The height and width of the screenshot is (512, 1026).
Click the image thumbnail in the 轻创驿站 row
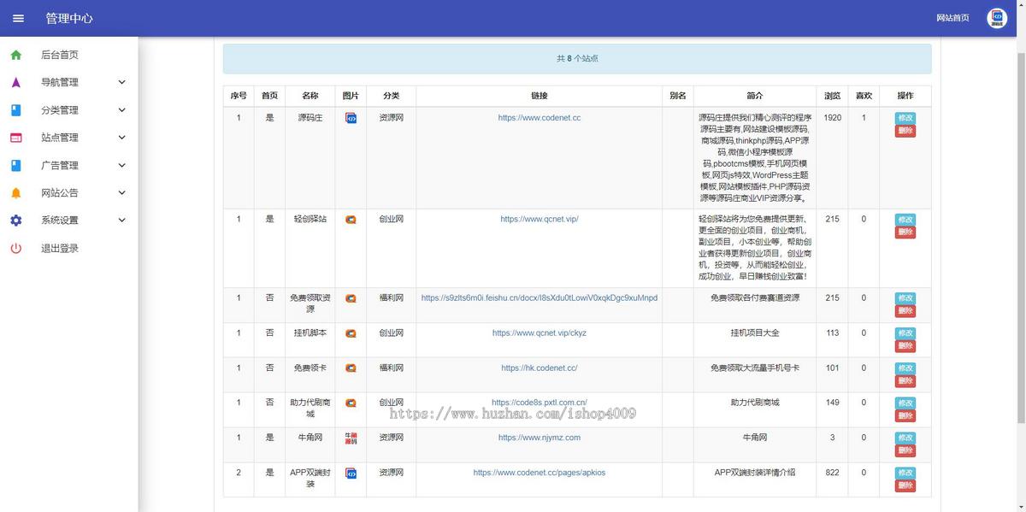pyautogui.click(x=351, y=220)
